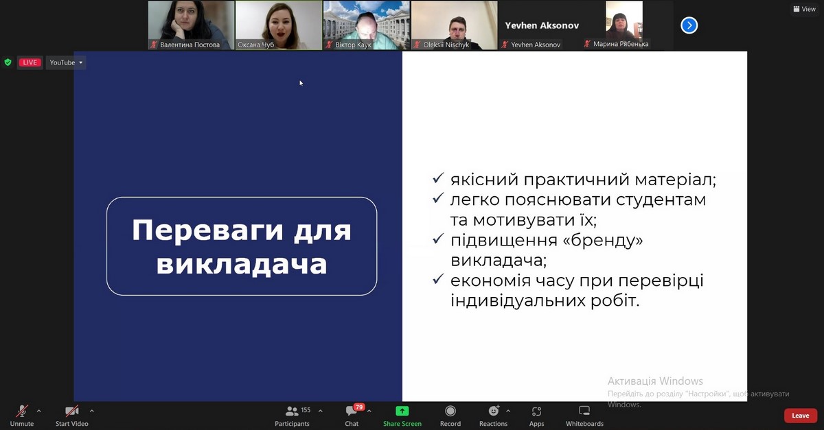Click the green Share Screen icon
This screenshot has width=824, height=430.
pyautogui.click(x=402, y=411)
